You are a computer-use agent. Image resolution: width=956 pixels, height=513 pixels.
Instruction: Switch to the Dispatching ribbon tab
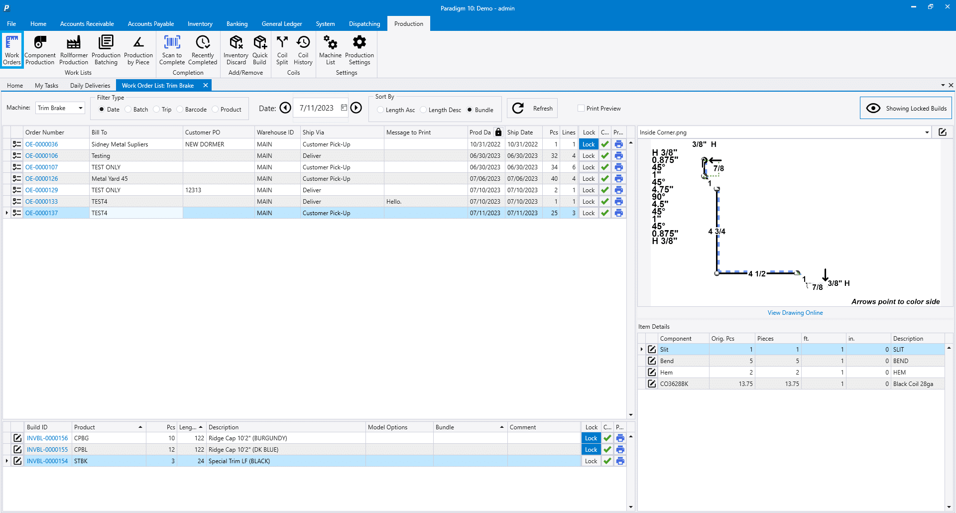[364, 24]
